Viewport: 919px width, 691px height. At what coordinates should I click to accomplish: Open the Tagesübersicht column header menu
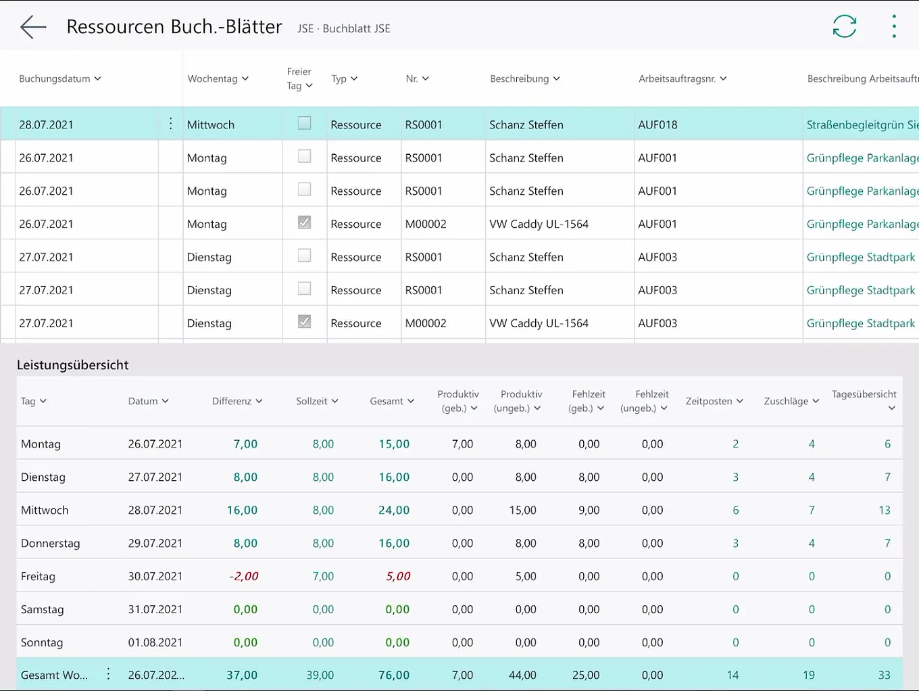(x=864, y=401)
